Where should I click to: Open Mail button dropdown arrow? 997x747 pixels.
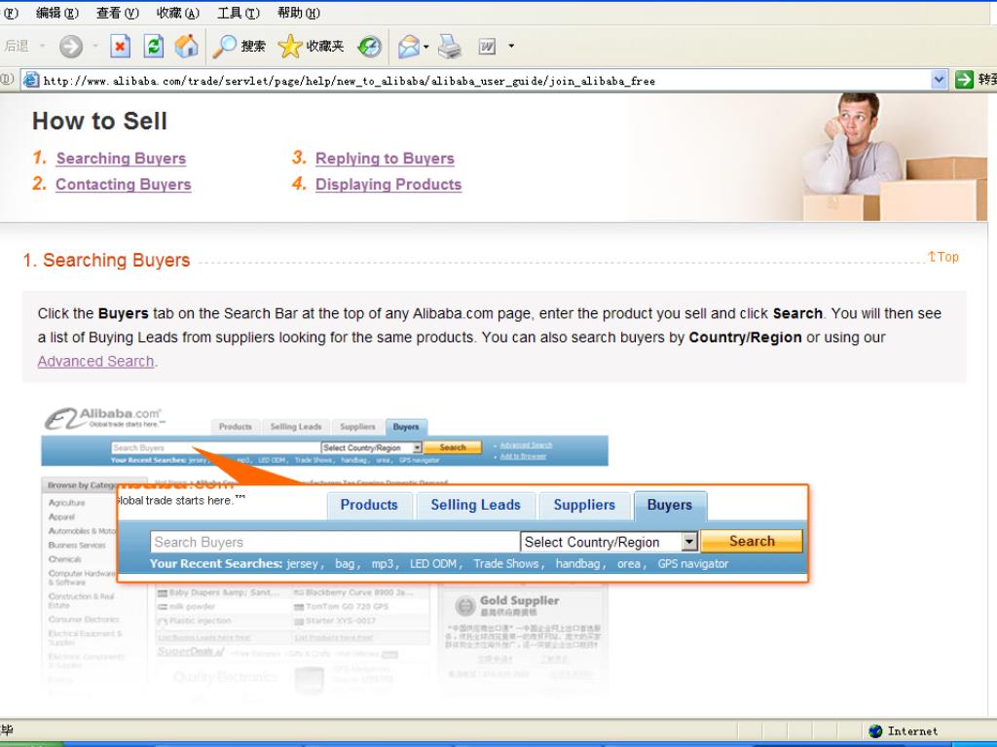(x=426, y=47)
